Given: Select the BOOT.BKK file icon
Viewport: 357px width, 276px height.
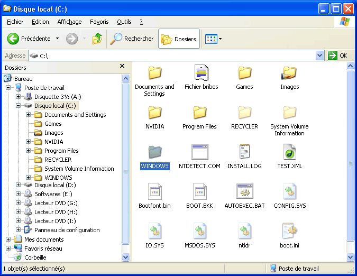Looking at the screenshot, I should pyautogui.click(x=200, y=191).
